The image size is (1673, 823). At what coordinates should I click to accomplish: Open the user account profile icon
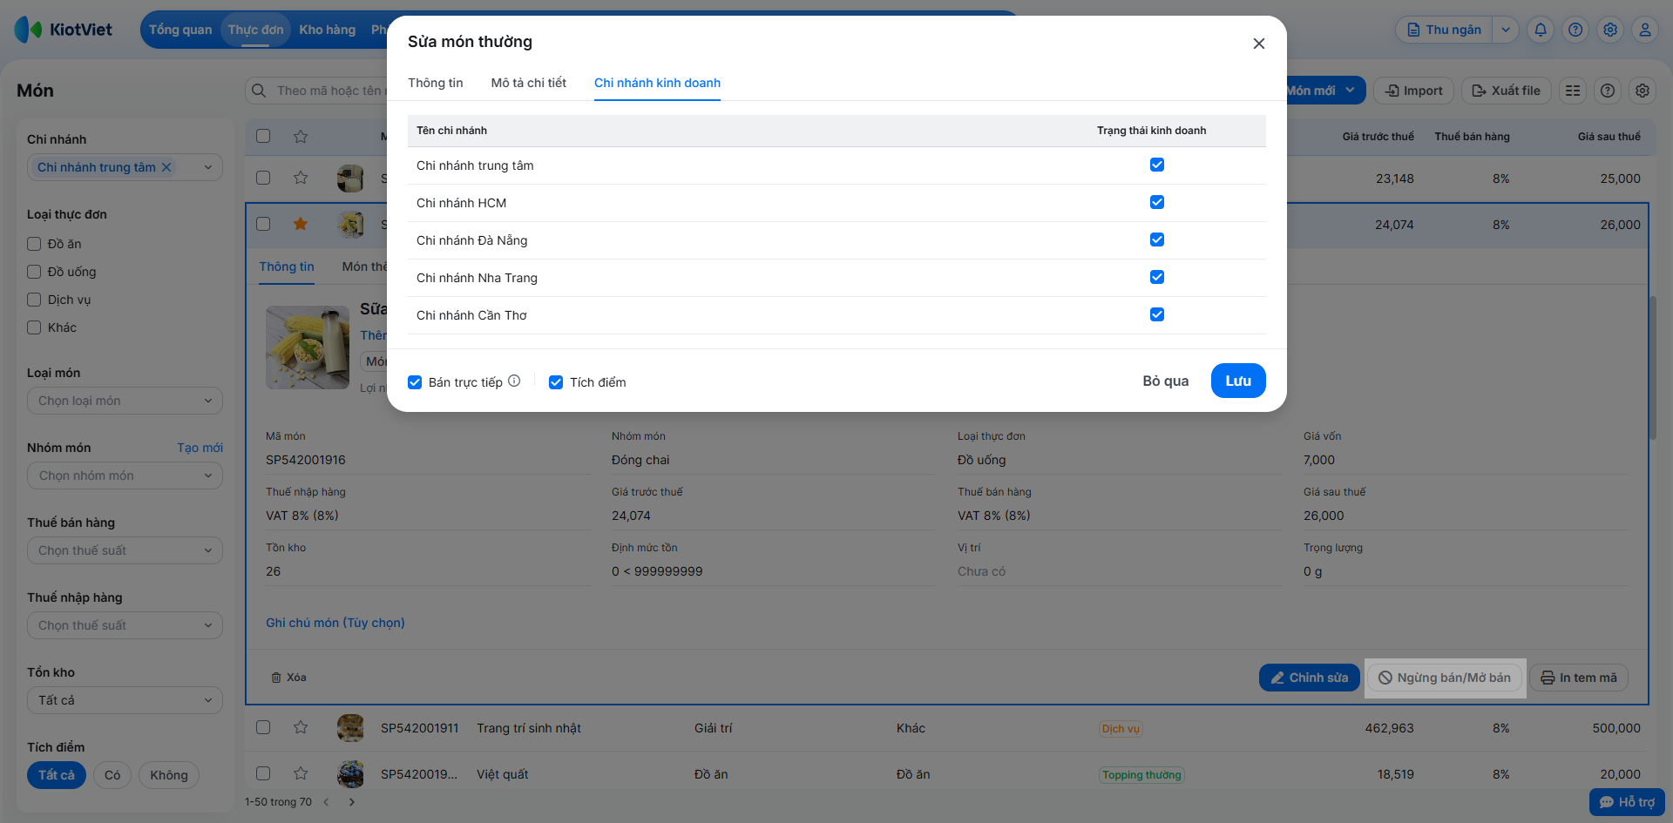[1645, 30]
